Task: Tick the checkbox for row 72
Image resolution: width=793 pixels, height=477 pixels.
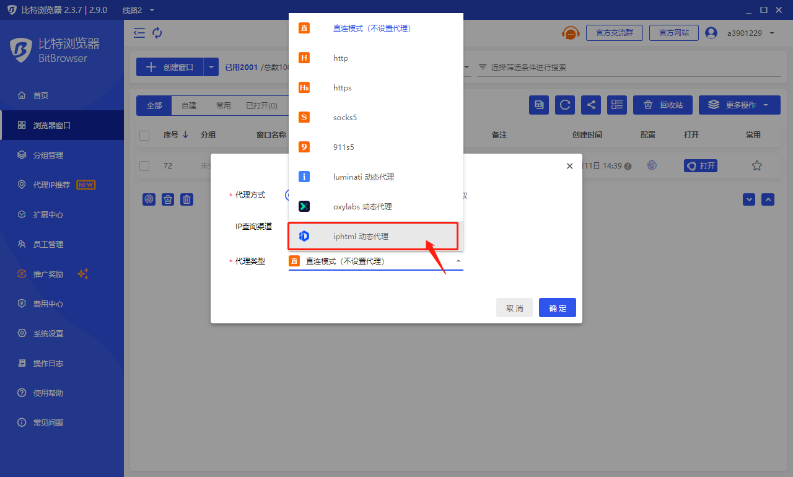Action: [x=144, y=166]
